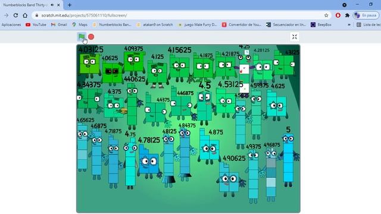The height and width of the screenshot is (214, 381).
Task: Open the Convertidor de You... bookmark
Action: [242, 25]
